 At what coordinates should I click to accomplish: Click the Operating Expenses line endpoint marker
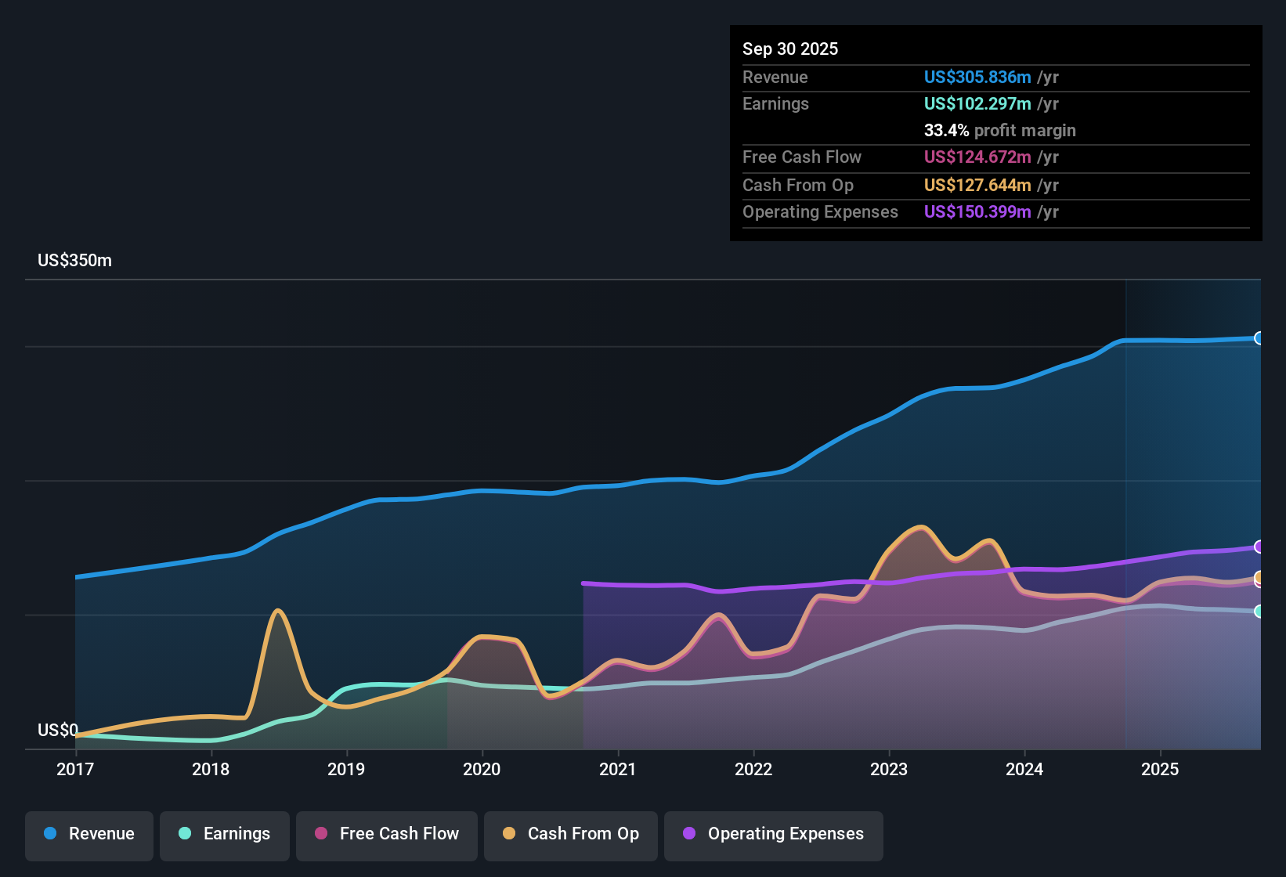pyautogui.click(x=1259, y=547)
